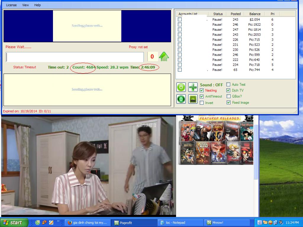Check the account row with Pic:1922
Viewport: 303px width, 227px height.
point(180,24)
